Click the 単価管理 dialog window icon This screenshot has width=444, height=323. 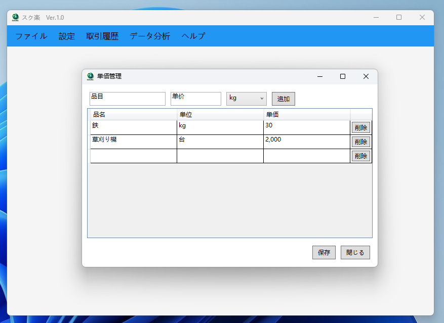point(89,76)
